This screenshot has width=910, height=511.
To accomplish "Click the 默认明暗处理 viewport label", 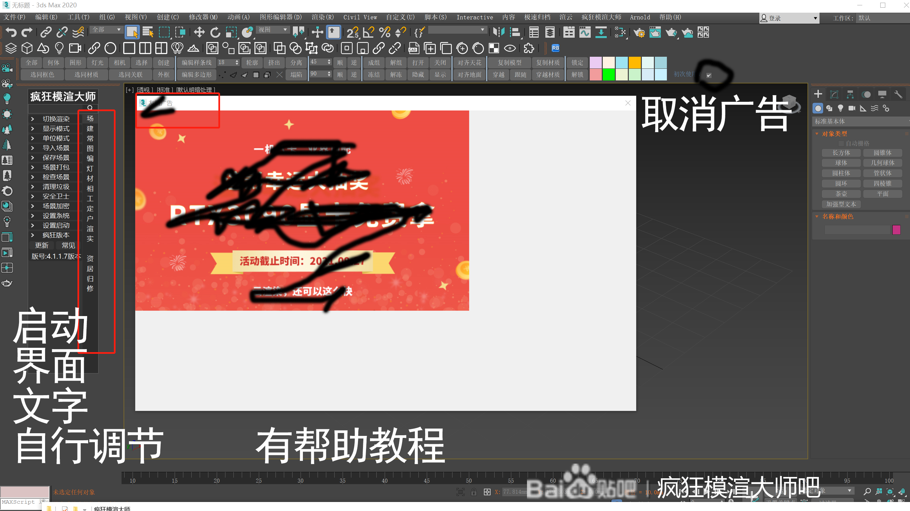I will (x=196, y=90).
